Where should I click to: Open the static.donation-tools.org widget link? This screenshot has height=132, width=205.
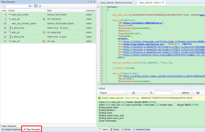click(164, 55)
